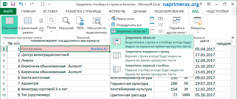Select row header 10

[4, 95]
